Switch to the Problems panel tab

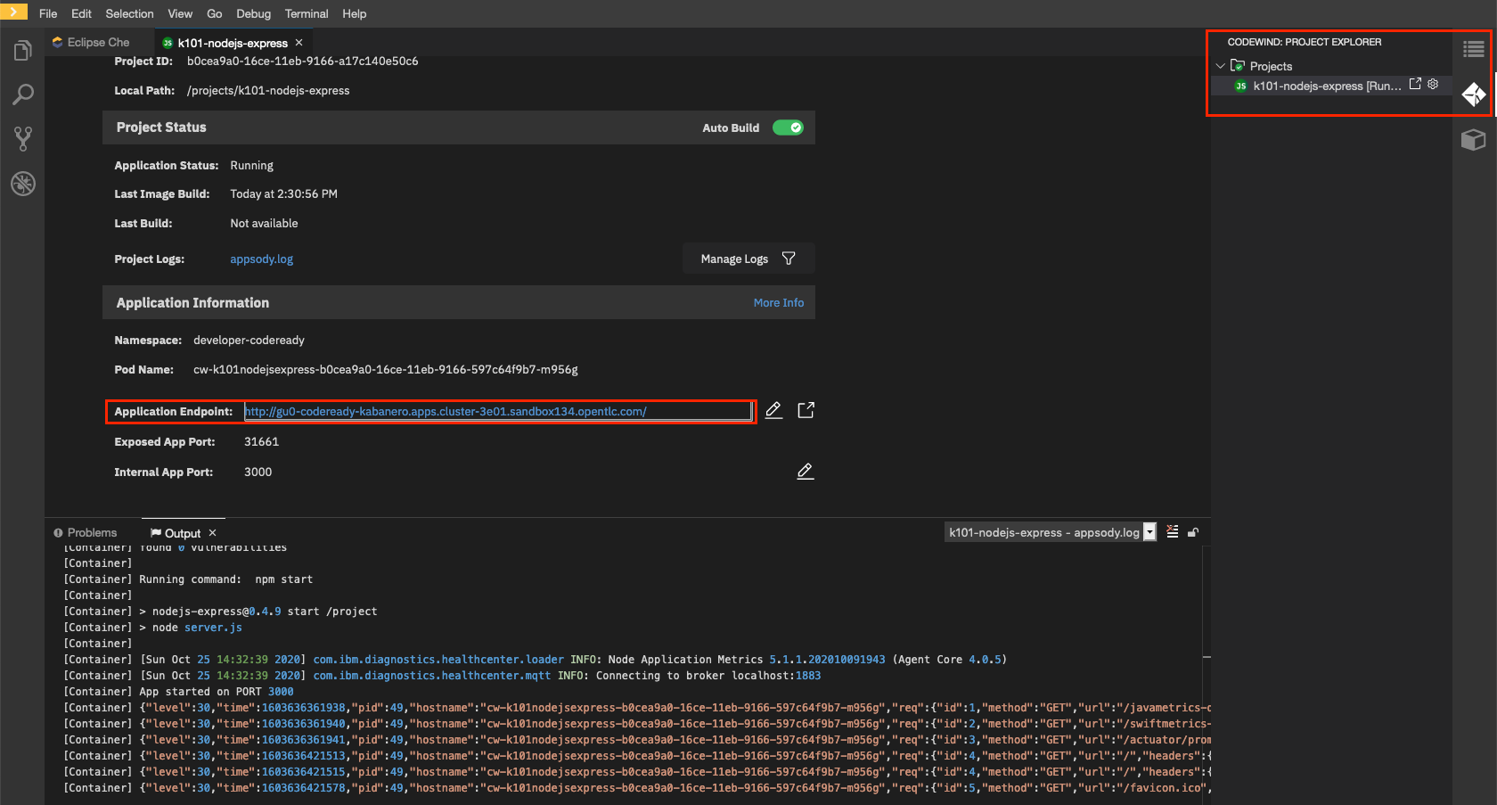86,533
